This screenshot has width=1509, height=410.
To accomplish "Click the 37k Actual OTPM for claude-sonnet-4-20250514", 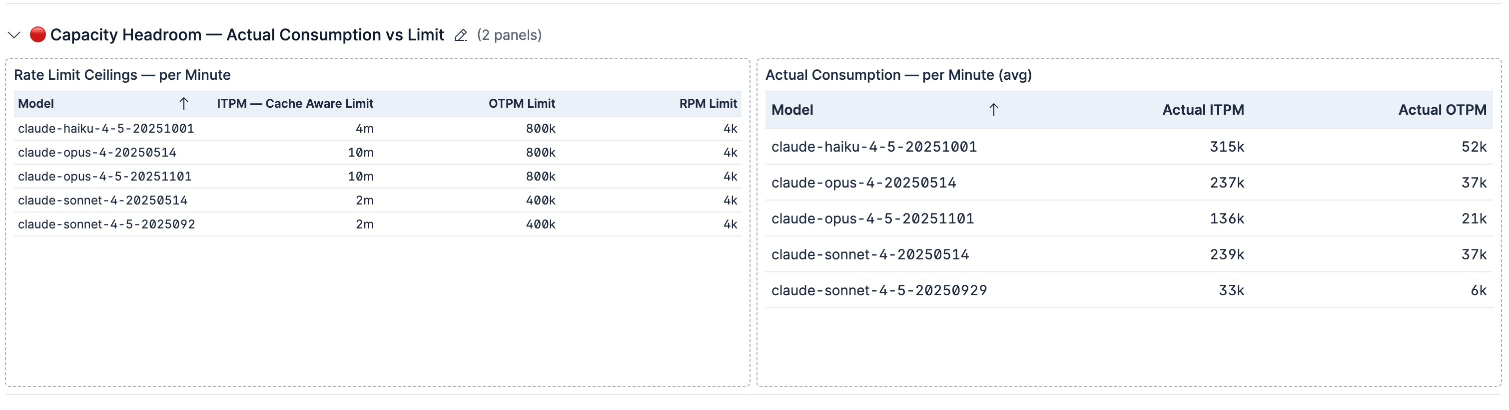I will (x=1474, y=254).
